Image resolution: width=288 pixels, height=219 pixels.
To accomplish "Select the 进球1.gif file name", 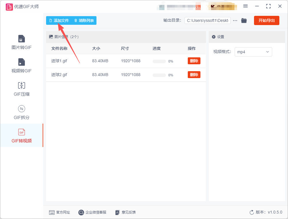I will pyautogui.click(x=59, y=61).
